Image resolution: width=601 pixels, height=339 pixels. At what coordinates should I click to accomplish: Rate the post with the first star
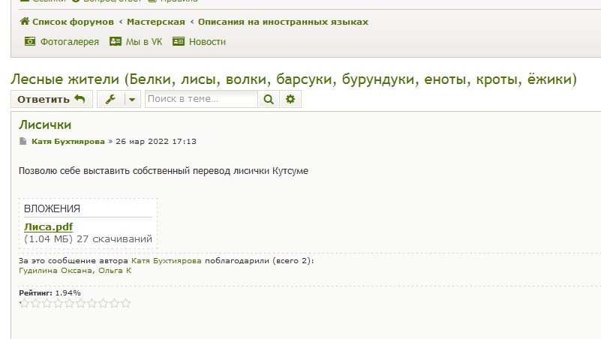tap(25, 304)
